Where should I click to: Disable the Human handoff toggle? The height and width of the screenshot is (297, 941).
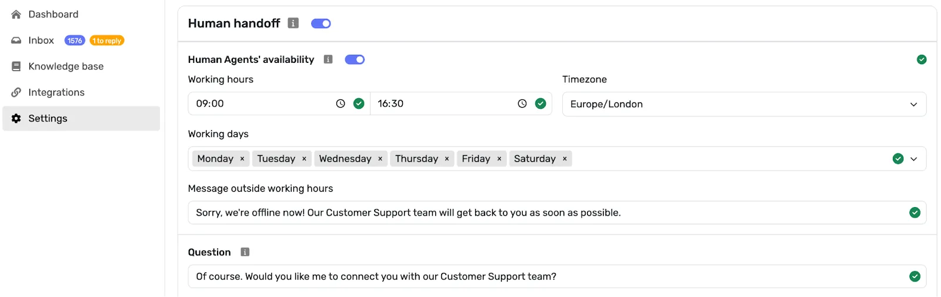[321, 24]
